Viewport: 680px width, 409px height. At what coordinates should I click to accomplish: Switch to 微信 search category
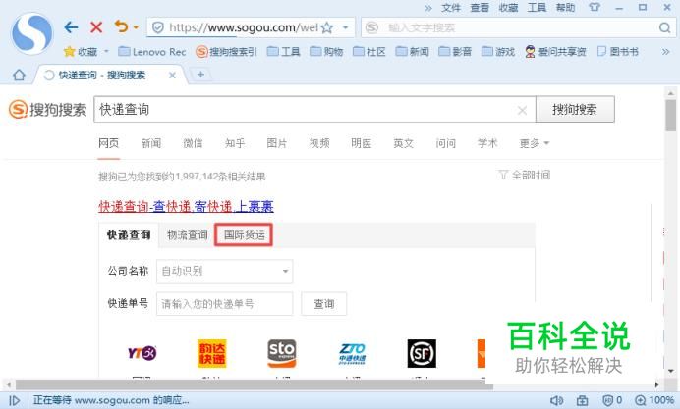(193, 143)
